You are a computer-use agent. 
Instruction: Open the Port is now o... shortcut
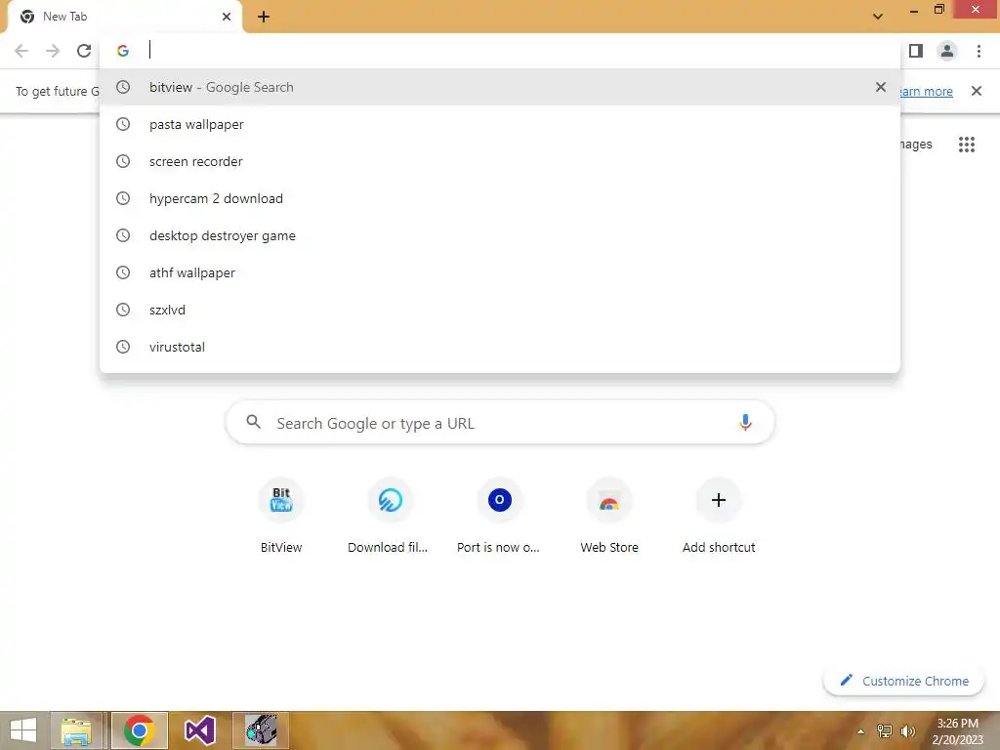pos(499,517)
